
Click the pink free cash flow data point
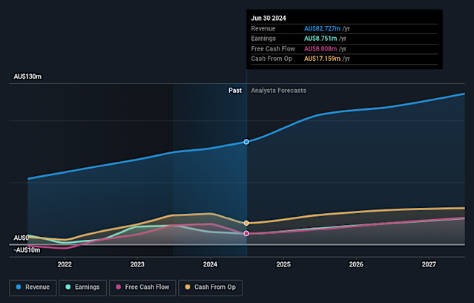click(x=246, y=233)
